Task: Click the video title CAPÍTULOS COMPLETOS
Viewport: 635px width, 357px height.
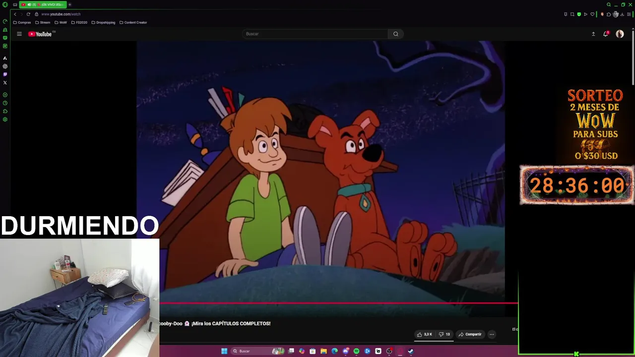Action: (x=215, y=323)
